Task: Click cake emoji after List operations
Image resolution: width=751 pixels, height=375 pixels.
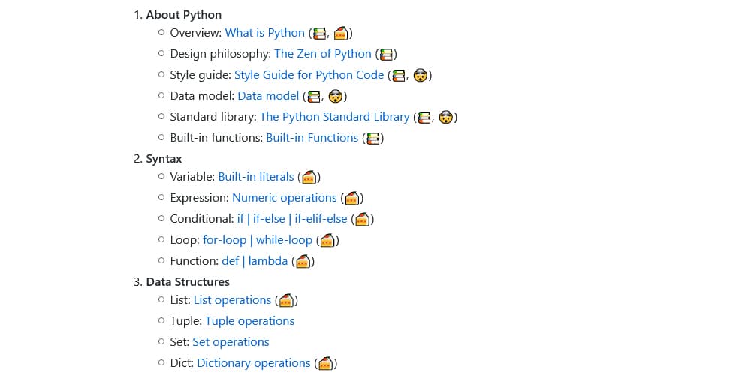Action: tap(286, 301)
